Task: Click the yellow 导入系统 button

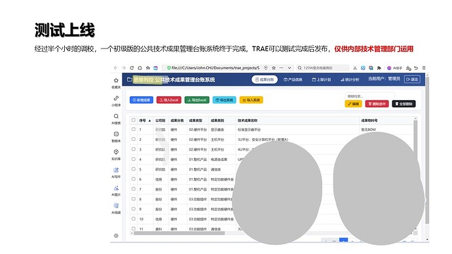Action: point(251,100)
